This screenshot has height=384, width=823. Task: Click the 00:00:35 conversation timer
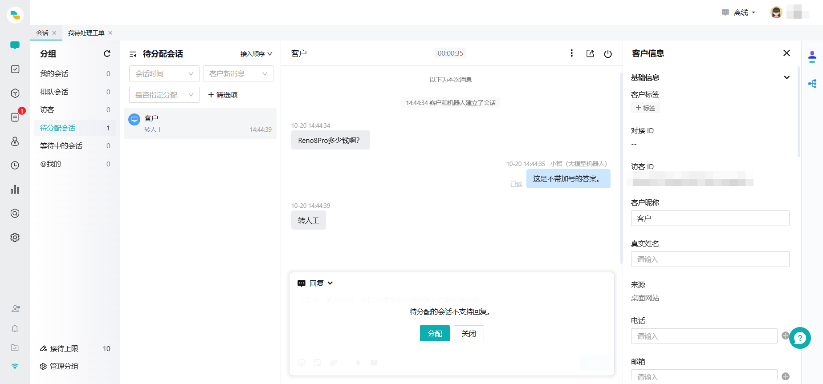pos(450,53)
